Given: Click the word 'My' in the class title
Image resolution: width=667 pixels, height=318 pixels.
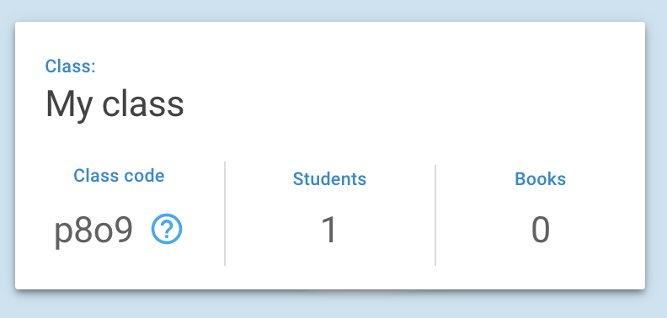Looking at the screenshot, I should tap(69, 106).
